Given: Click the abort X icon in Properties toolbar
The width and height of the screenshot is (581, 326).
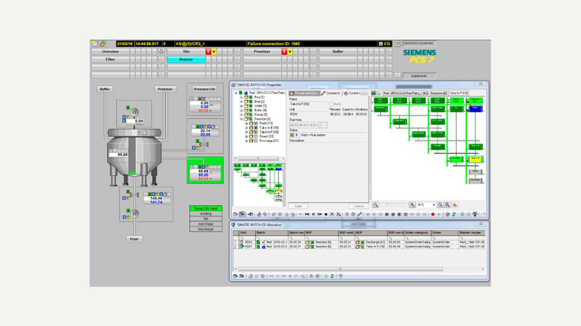Looking at the screenshot, I should coord(332,214).
